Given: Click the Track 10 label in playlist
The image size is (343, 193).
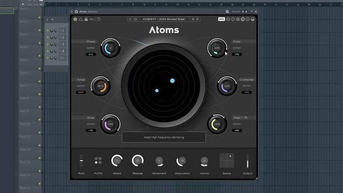Looking at the screenshot, I should pyautogui.click(x=25, y=124).
